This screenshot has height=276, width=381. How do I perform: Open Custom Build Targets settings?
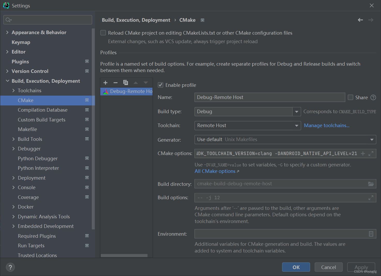pyautogui.click(x=42, y=120)
